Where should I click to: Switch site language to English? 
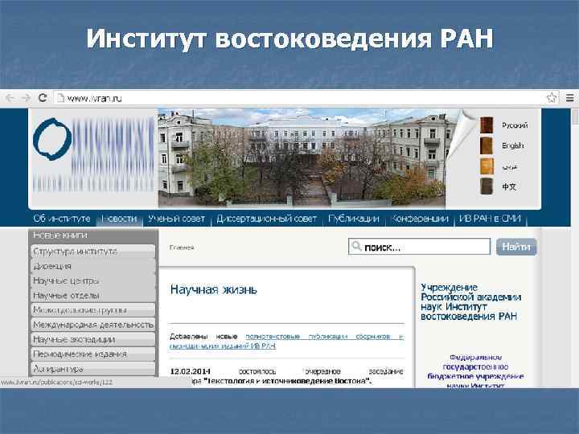pos(512,145)
